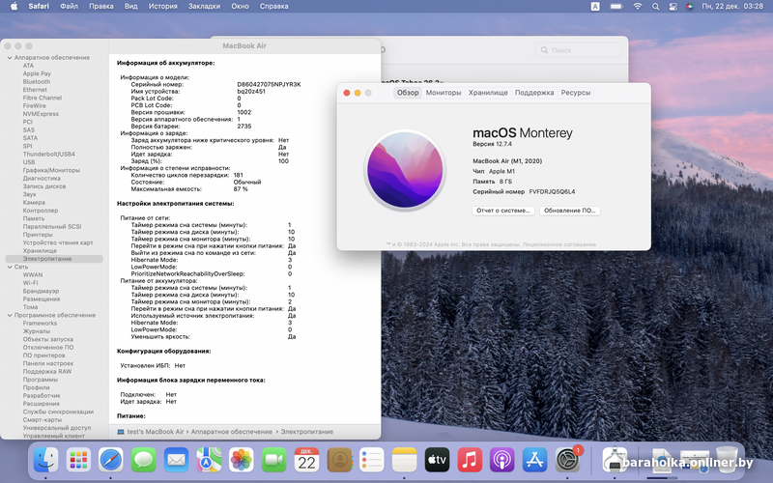Collapse the Аппаратное обеспечение section
Screen dimensions: 773x483
[9, 58]
